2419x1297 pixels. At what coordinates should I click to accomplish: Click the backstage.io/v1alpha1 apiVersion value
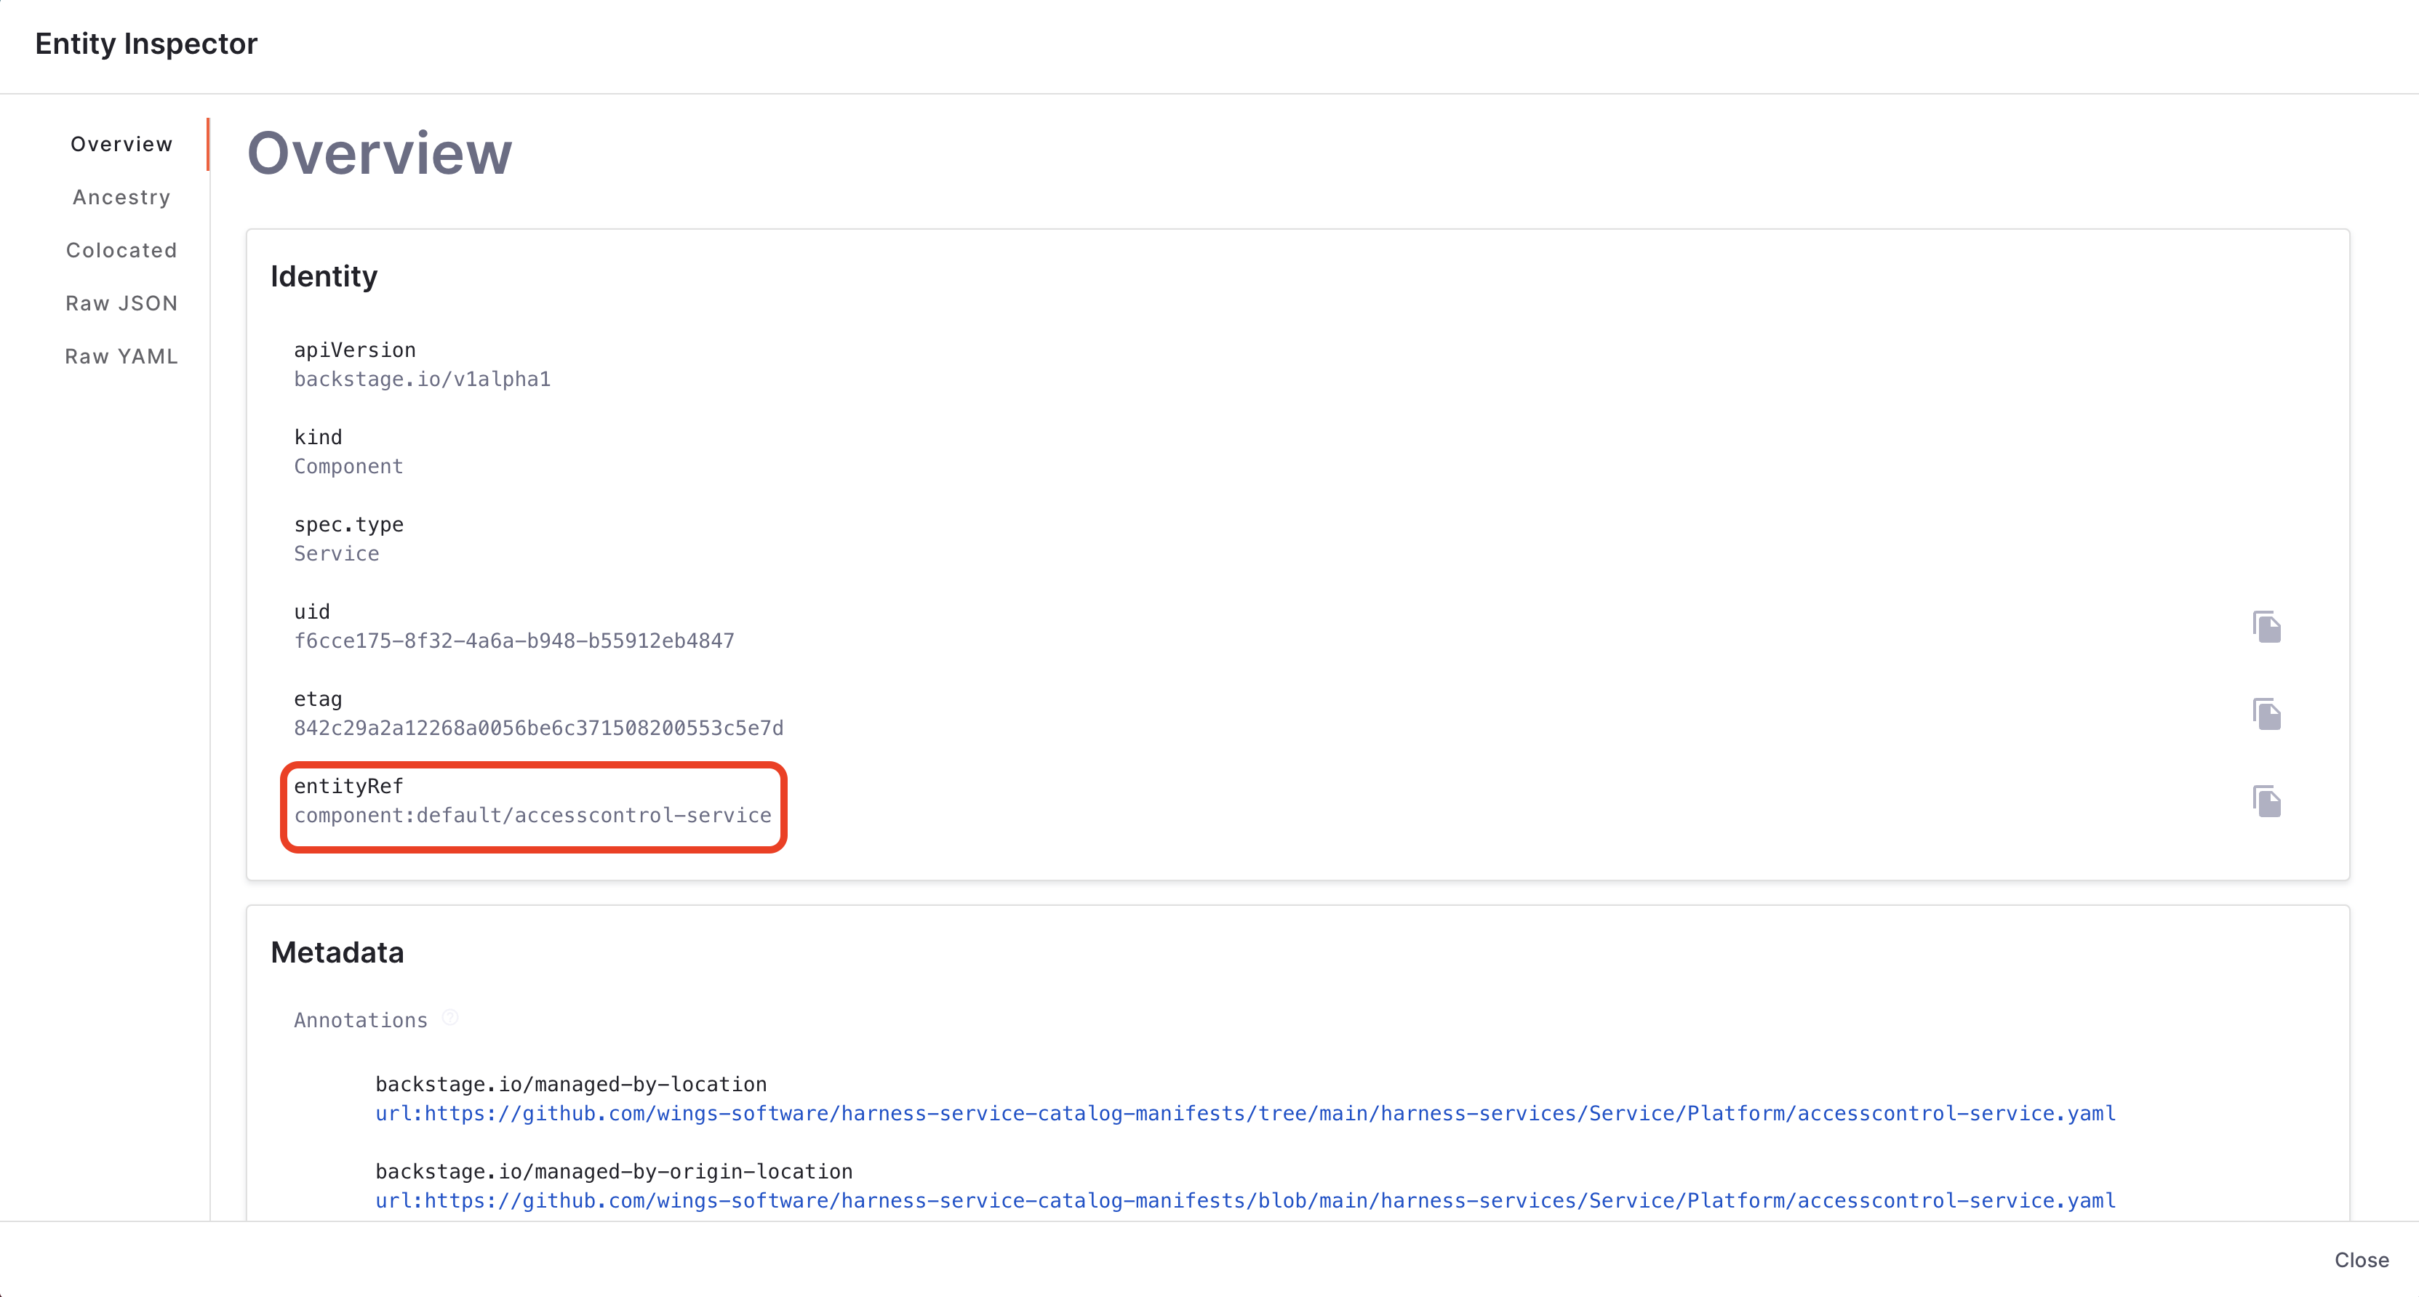pos(422,380)
